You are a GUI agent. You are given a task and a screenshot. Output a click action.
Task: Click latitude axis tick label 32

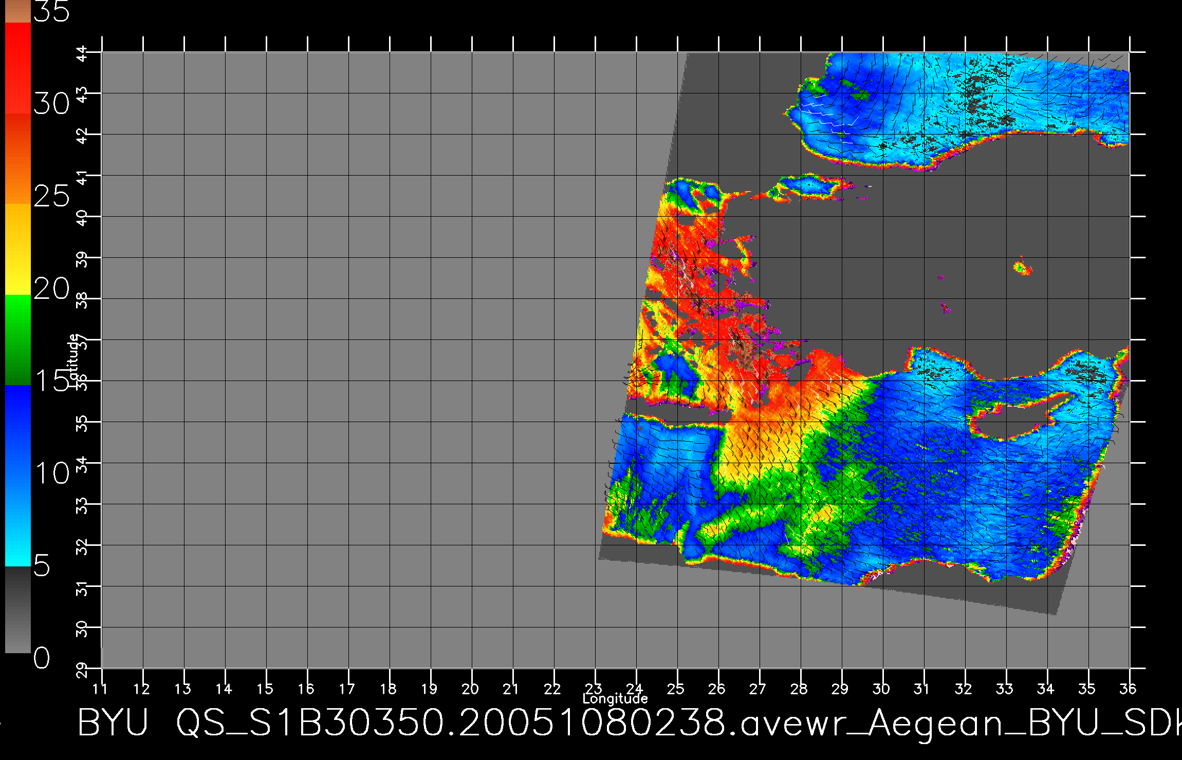click(82, 546)
